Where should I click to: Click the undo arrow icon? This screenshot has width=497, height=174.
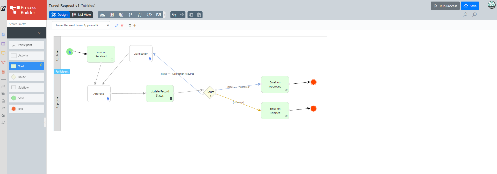(x=174, y=15)
